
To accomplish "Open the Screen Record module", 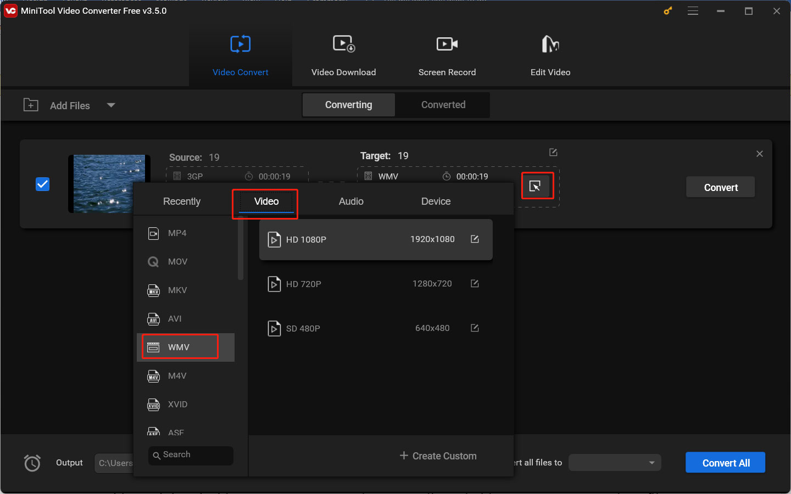I will click(447, 55).
